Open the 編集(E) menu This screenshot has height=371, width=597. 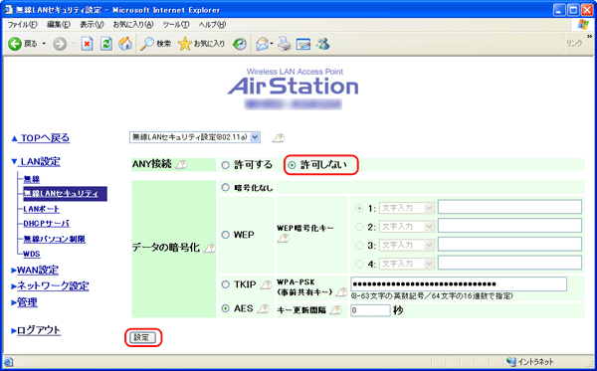pos(59,25)
